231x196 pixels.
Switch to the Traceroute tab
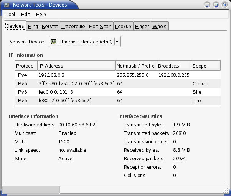73,26
